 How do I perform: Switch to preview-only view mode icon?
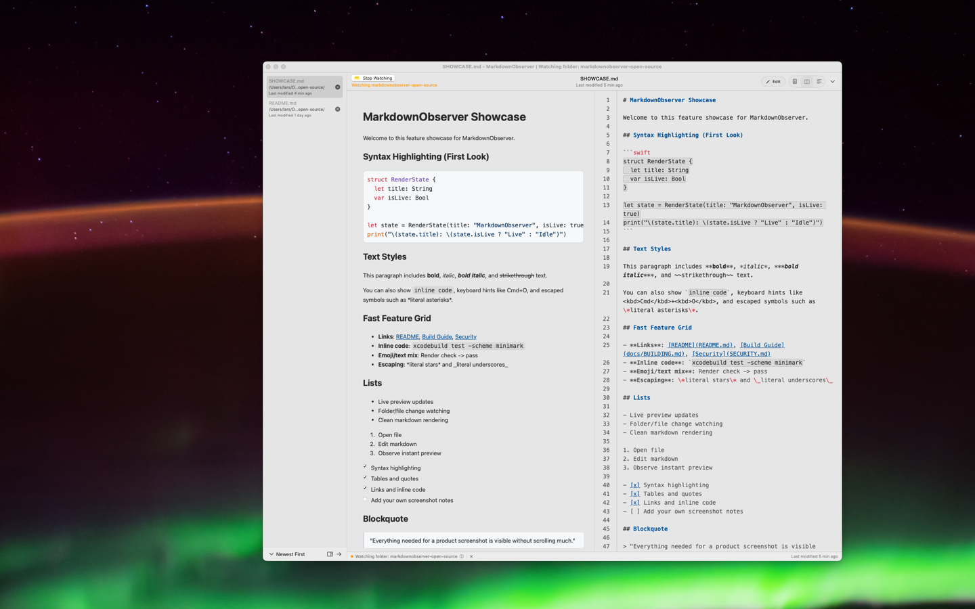pos(795,81)
